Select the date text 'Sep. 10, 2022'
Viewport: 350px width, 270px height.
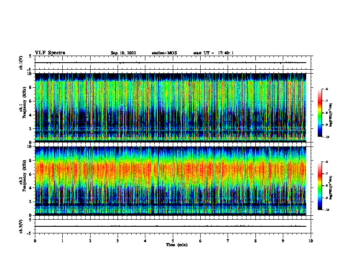(123, 53)
